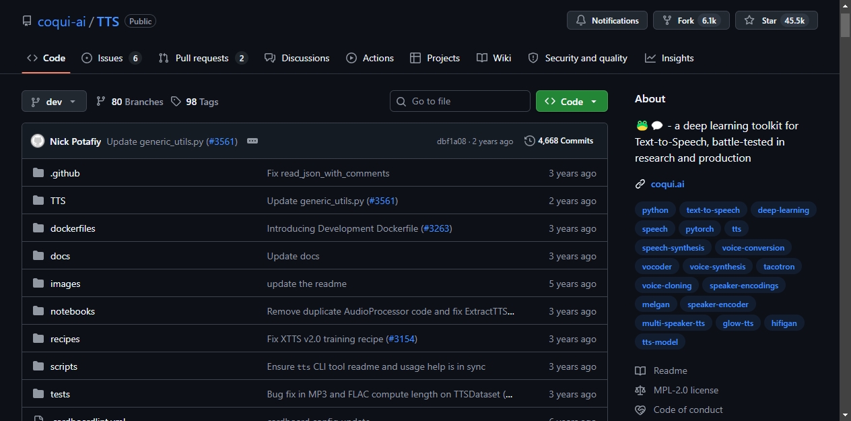The width and height of the screenshot is (851, 421).
Task: Click the Readme book icon in About
Action: click(640, 370)
